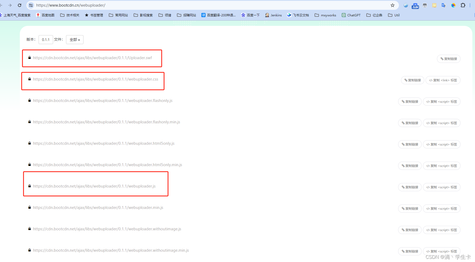Click the lock icon beside webuploader.min.js
This screenshot has width=475, height=262.
click(x=30, y=207)
